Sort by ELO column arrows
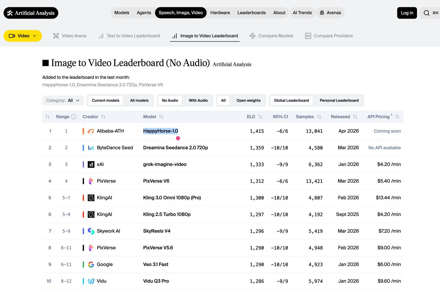Screen dimensions: 440x291 pos(260,117)
